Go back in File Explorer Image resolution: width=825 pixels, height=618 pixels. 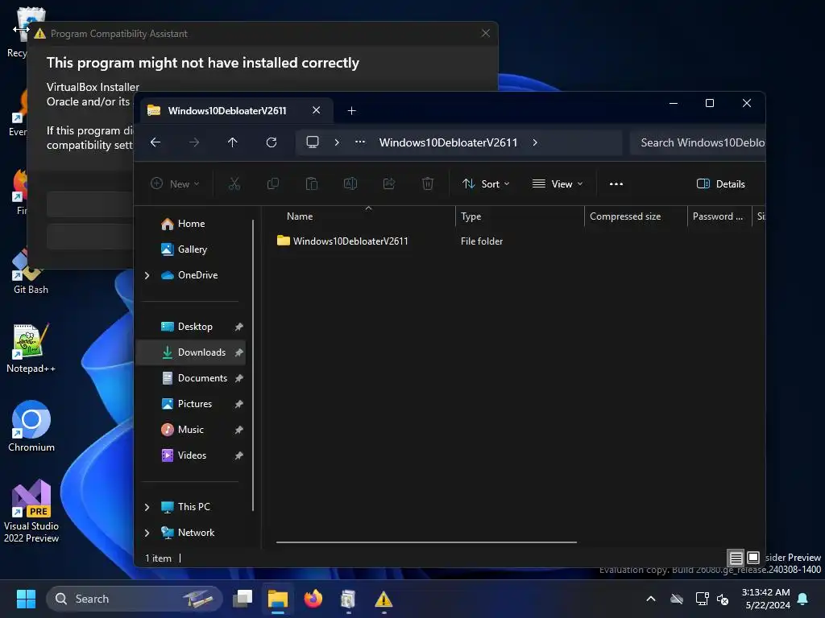155,142
